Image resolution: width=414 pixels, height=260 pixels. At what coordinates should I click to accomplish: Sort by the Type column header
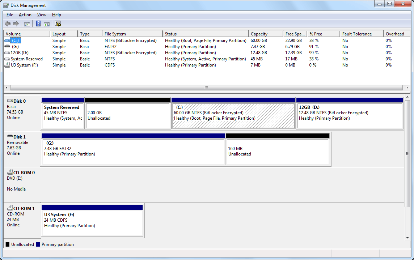point(90,34)
